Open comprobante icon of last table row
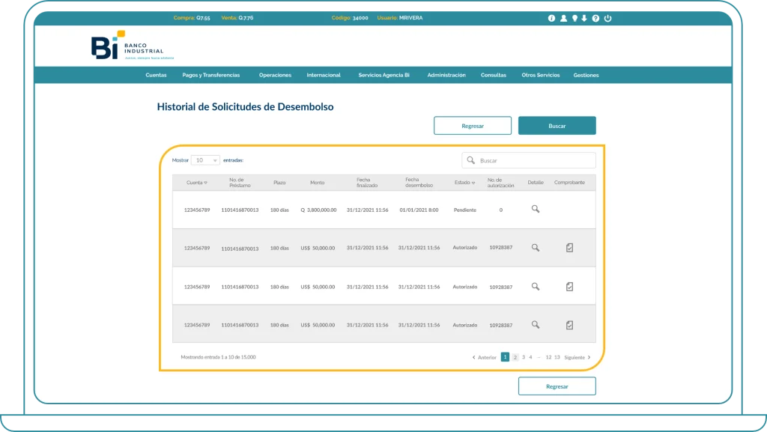Screen dimensions: 767x432 [569, 324]
